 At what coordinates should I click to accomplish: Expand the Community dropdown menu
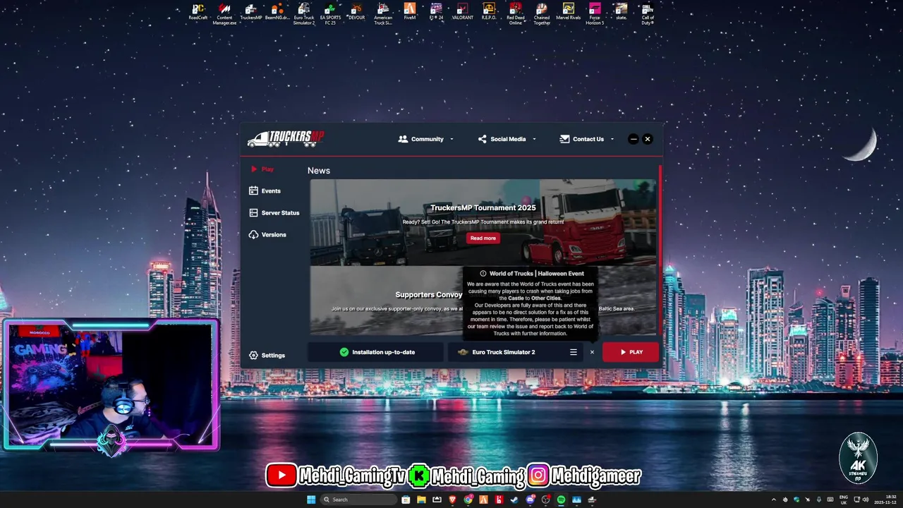[426, 139]
